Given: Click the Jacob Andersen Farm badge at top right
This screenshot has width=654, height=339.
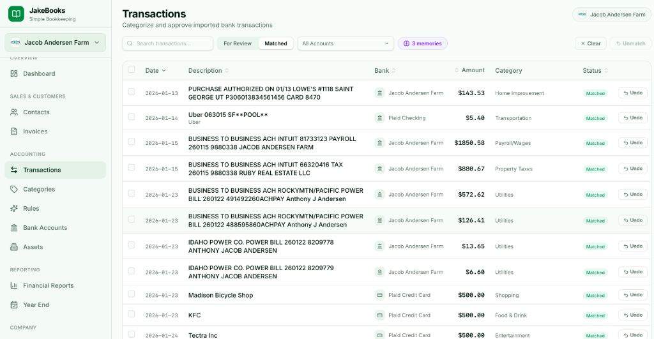Looking at the screenshot, I should coord(611,15).
